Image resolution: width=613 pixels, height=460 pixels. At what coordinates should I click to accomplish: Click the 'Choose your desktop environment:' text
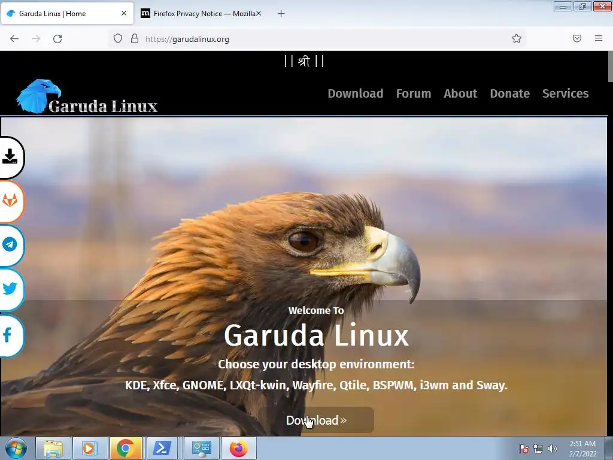click(x=316, y=364)
